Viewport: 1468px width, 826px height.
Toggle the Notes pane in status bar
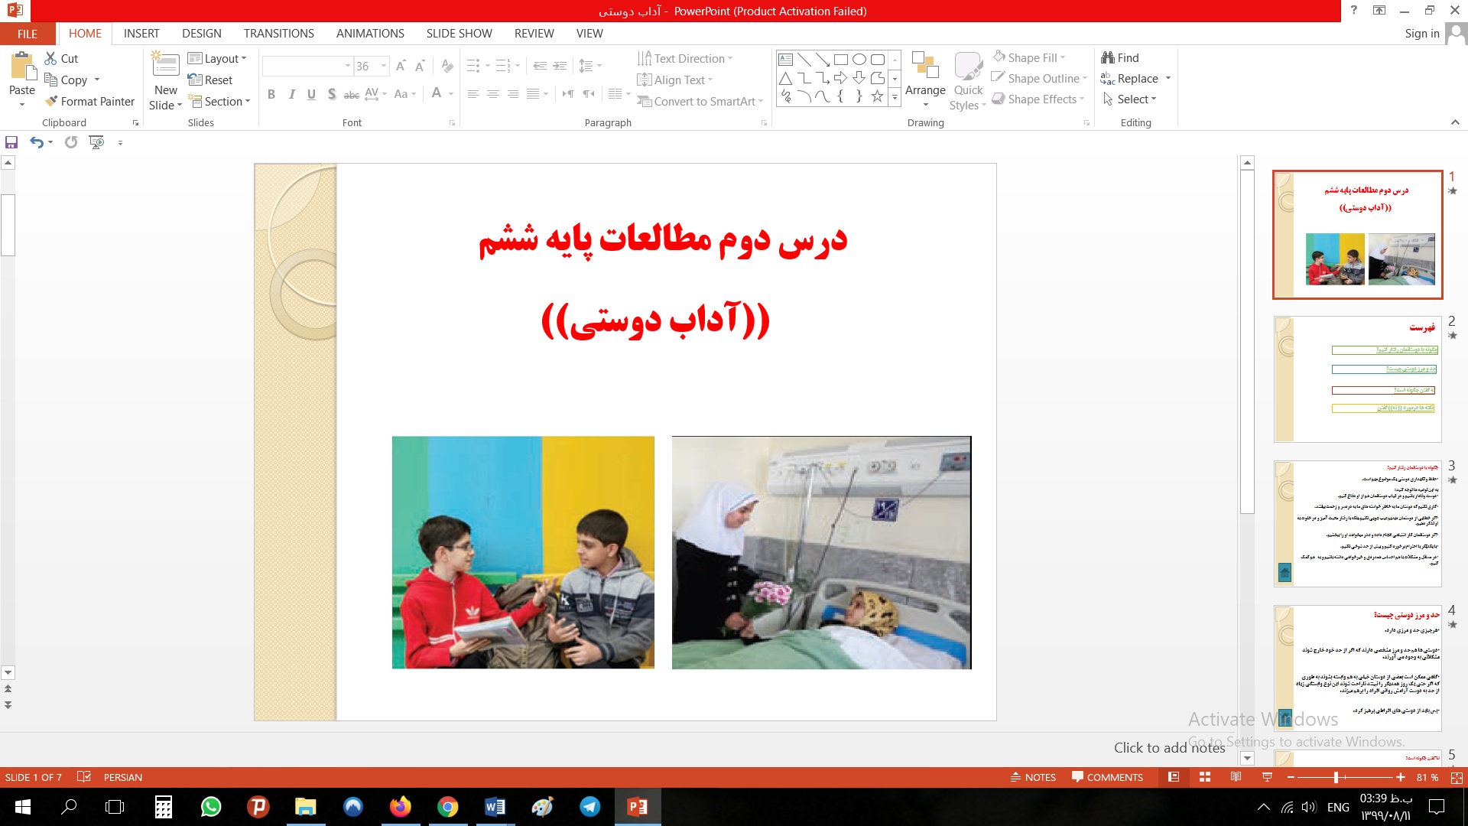pos(1033,777)
